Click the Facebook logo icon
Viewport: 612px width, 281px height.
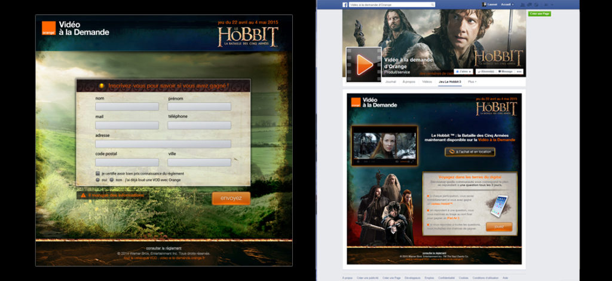[x=345, y=5]
